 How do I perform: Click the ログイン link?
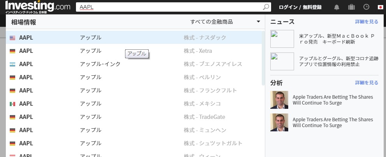[288, 7]
